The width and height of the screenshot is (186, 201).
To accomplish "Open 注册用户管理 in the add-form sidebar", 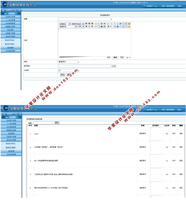I will pos(11,33).
